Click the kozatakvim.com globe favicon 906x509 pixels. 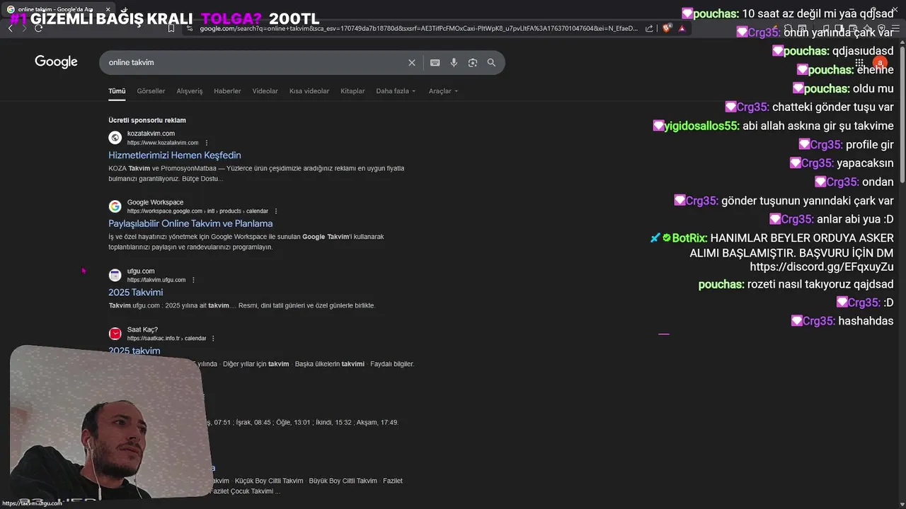115,138
